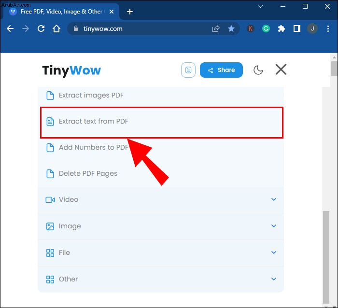Open Extract images PDF tool
This screenshot has height=308, width=338.
pos(161,96)
